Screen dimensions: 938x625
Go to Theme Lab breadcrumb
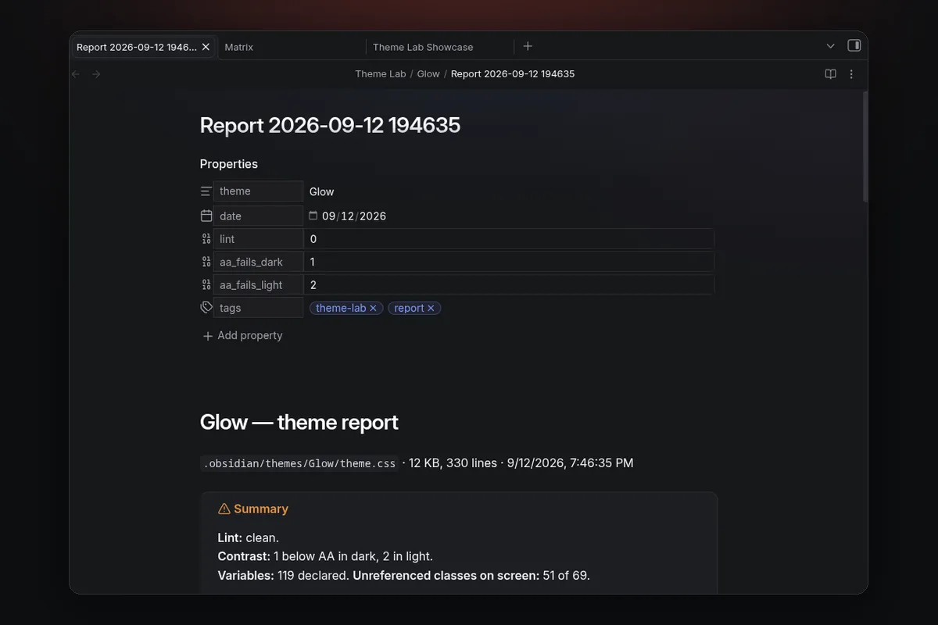[x=381, y=74]
